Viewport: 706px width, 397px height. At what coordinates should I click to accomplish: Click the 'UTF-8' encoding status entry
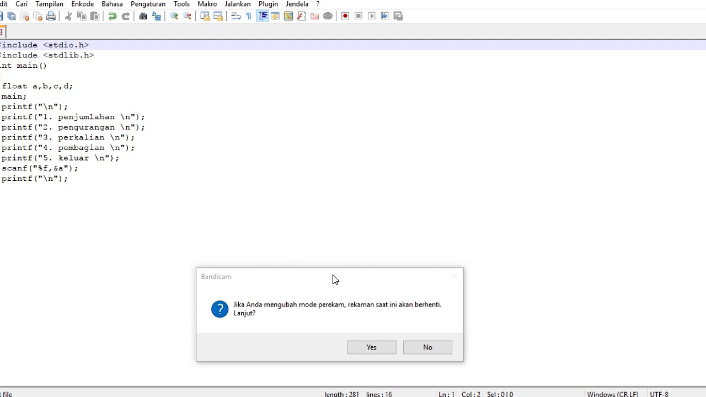(x=659, y=394)
